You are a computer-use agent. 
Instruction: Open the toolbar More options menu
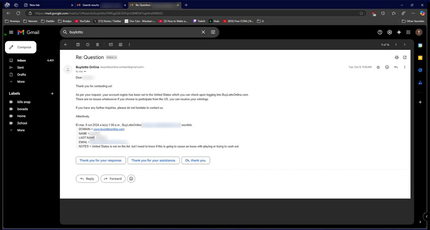pyautogui.click(x=129, y=45)
